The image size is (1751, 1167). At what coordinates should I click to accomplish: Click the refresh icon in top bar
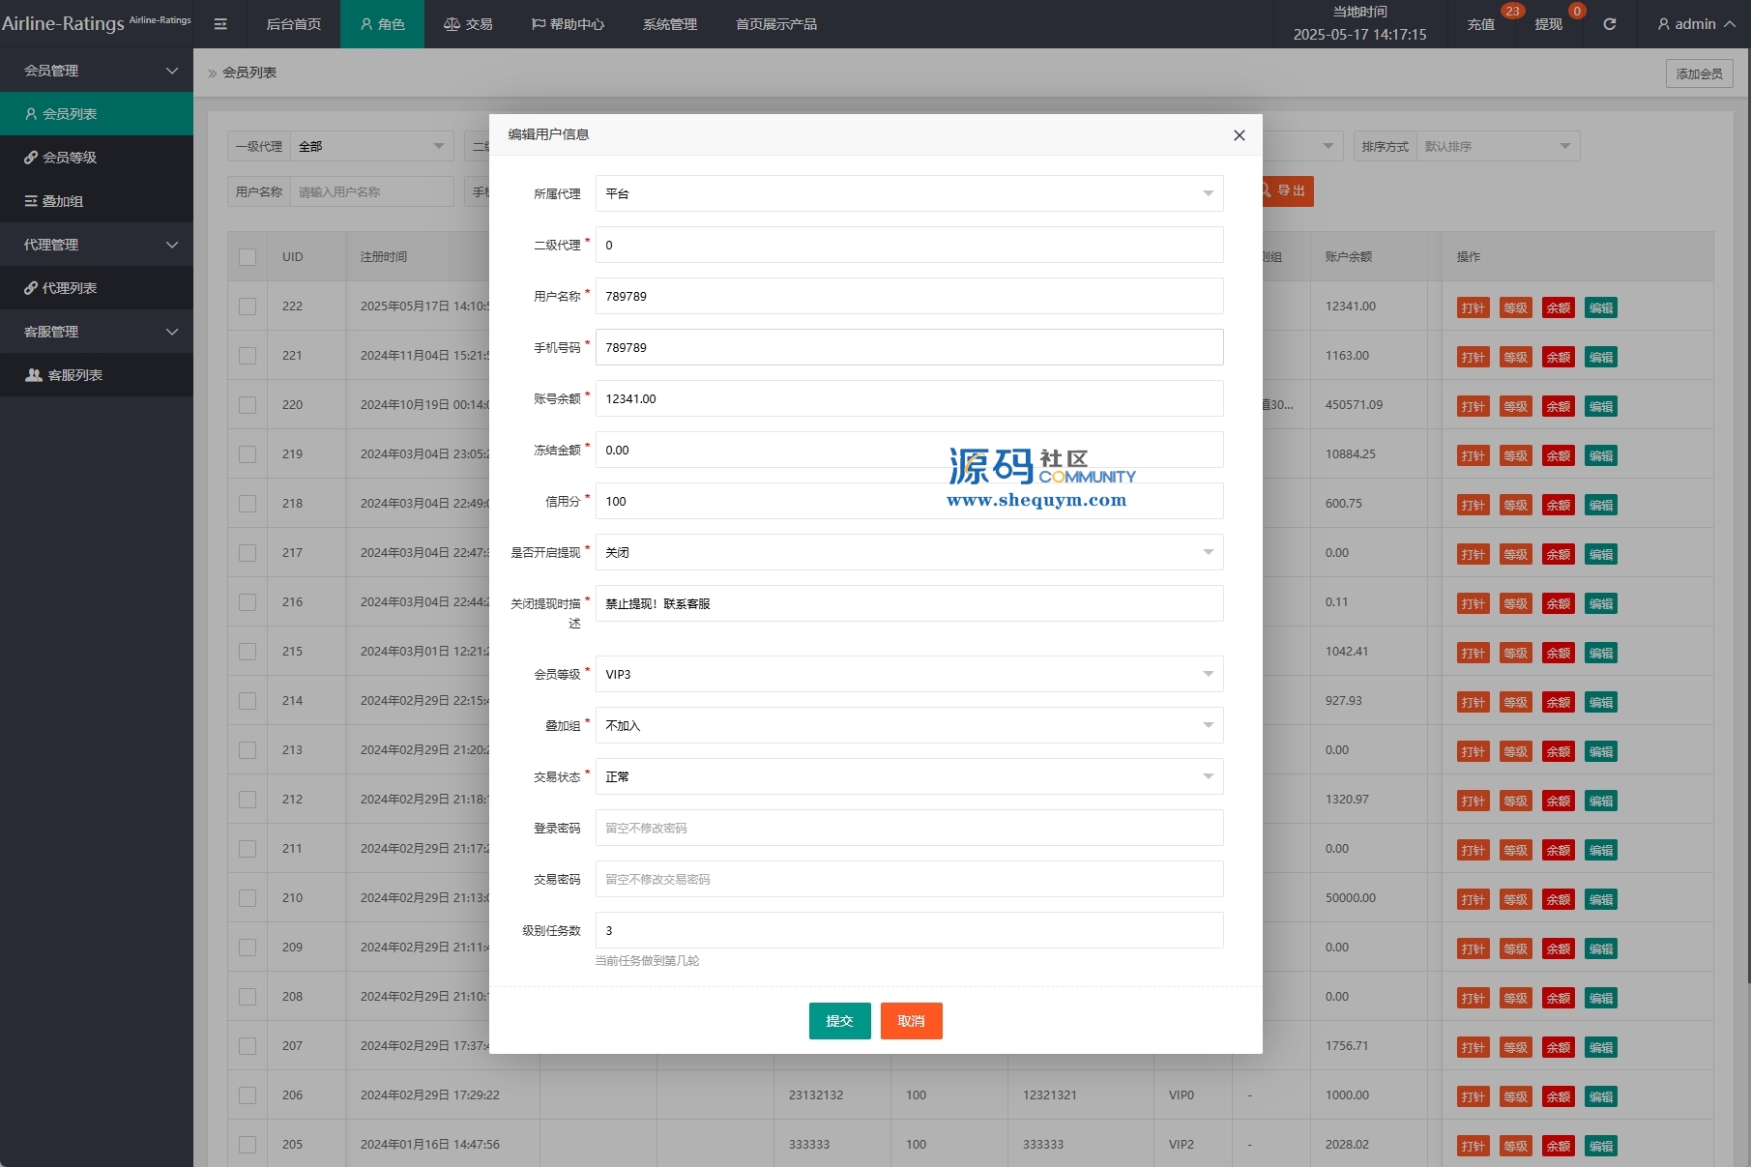tap(1609, 24)
